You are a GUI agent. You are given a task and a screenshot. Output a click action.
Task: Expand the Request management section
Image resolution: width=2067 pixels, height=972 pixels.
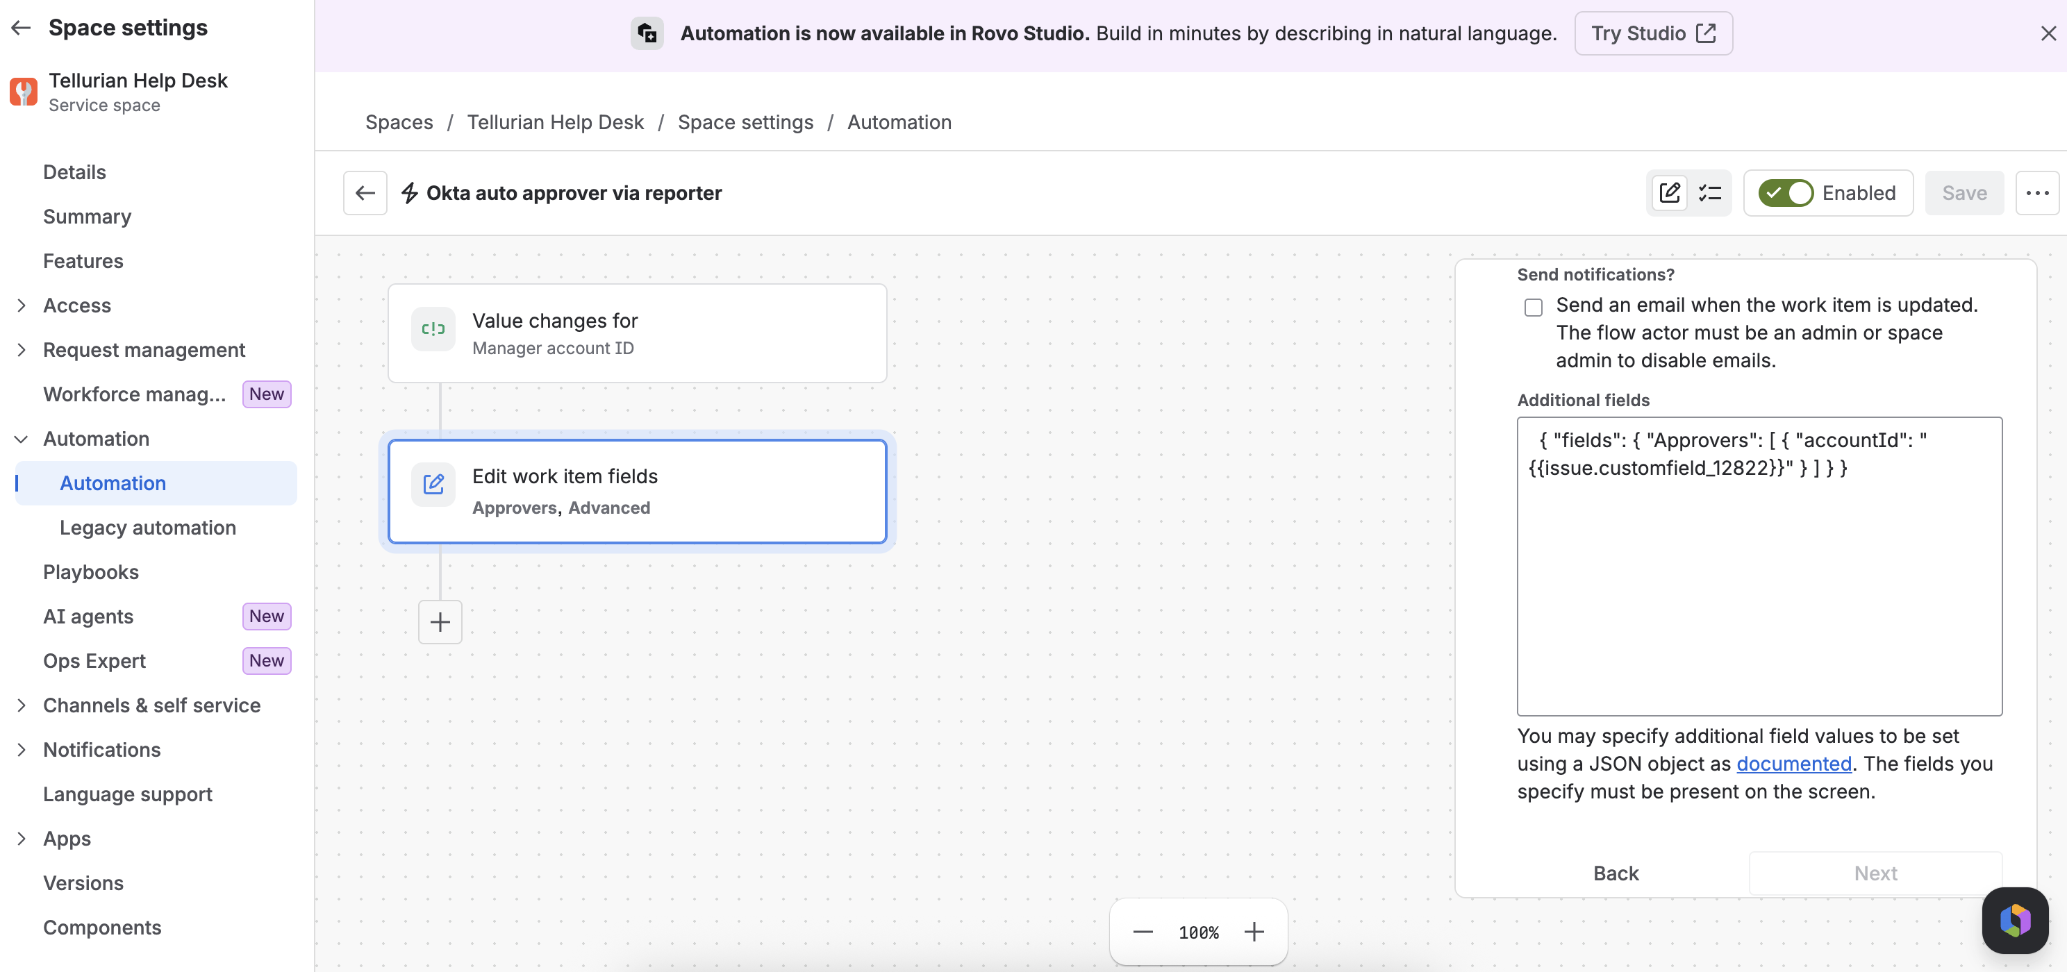tap(21, 350)
